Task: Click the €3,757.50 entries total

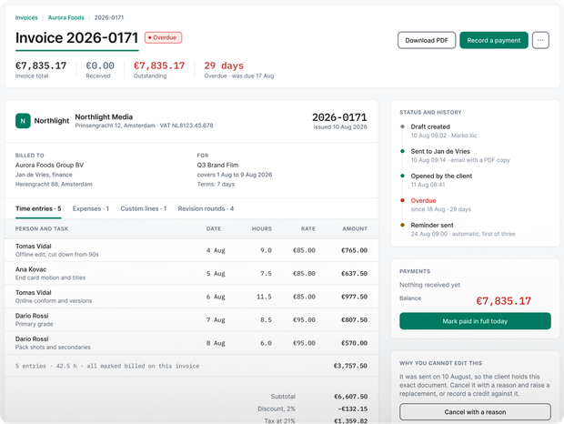Action: click(x=350, y=366)
